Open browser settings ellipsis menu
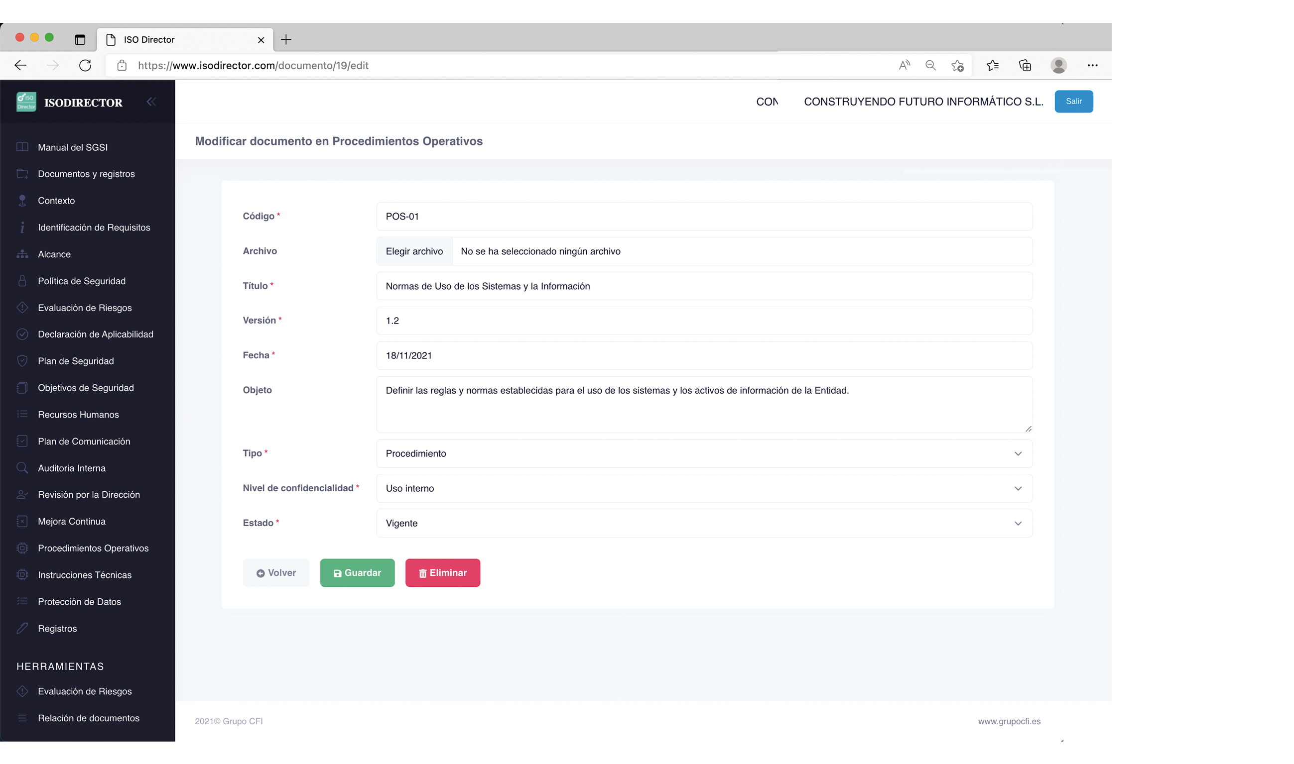 [1093, 65]
